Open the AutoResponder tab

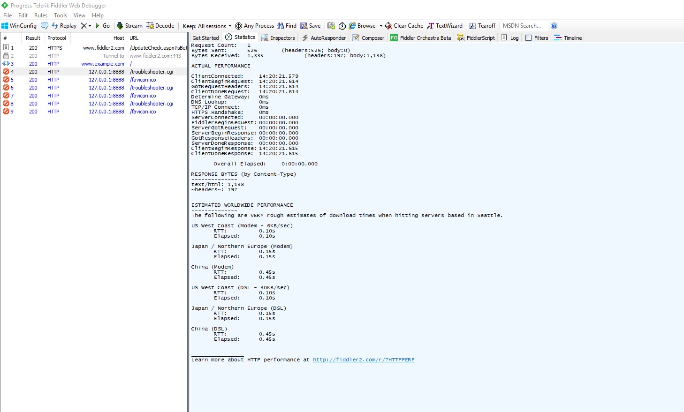324,38
